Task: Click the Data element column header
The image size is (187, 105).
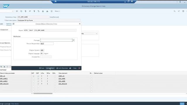Action: [x=63, y=73]
